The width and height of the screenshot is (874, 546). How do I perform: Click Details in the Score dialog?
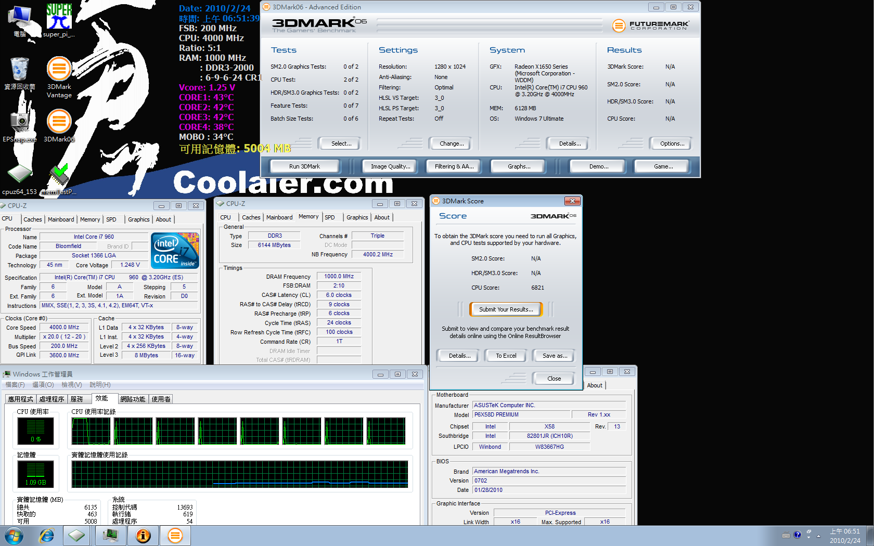click(459, 356)
